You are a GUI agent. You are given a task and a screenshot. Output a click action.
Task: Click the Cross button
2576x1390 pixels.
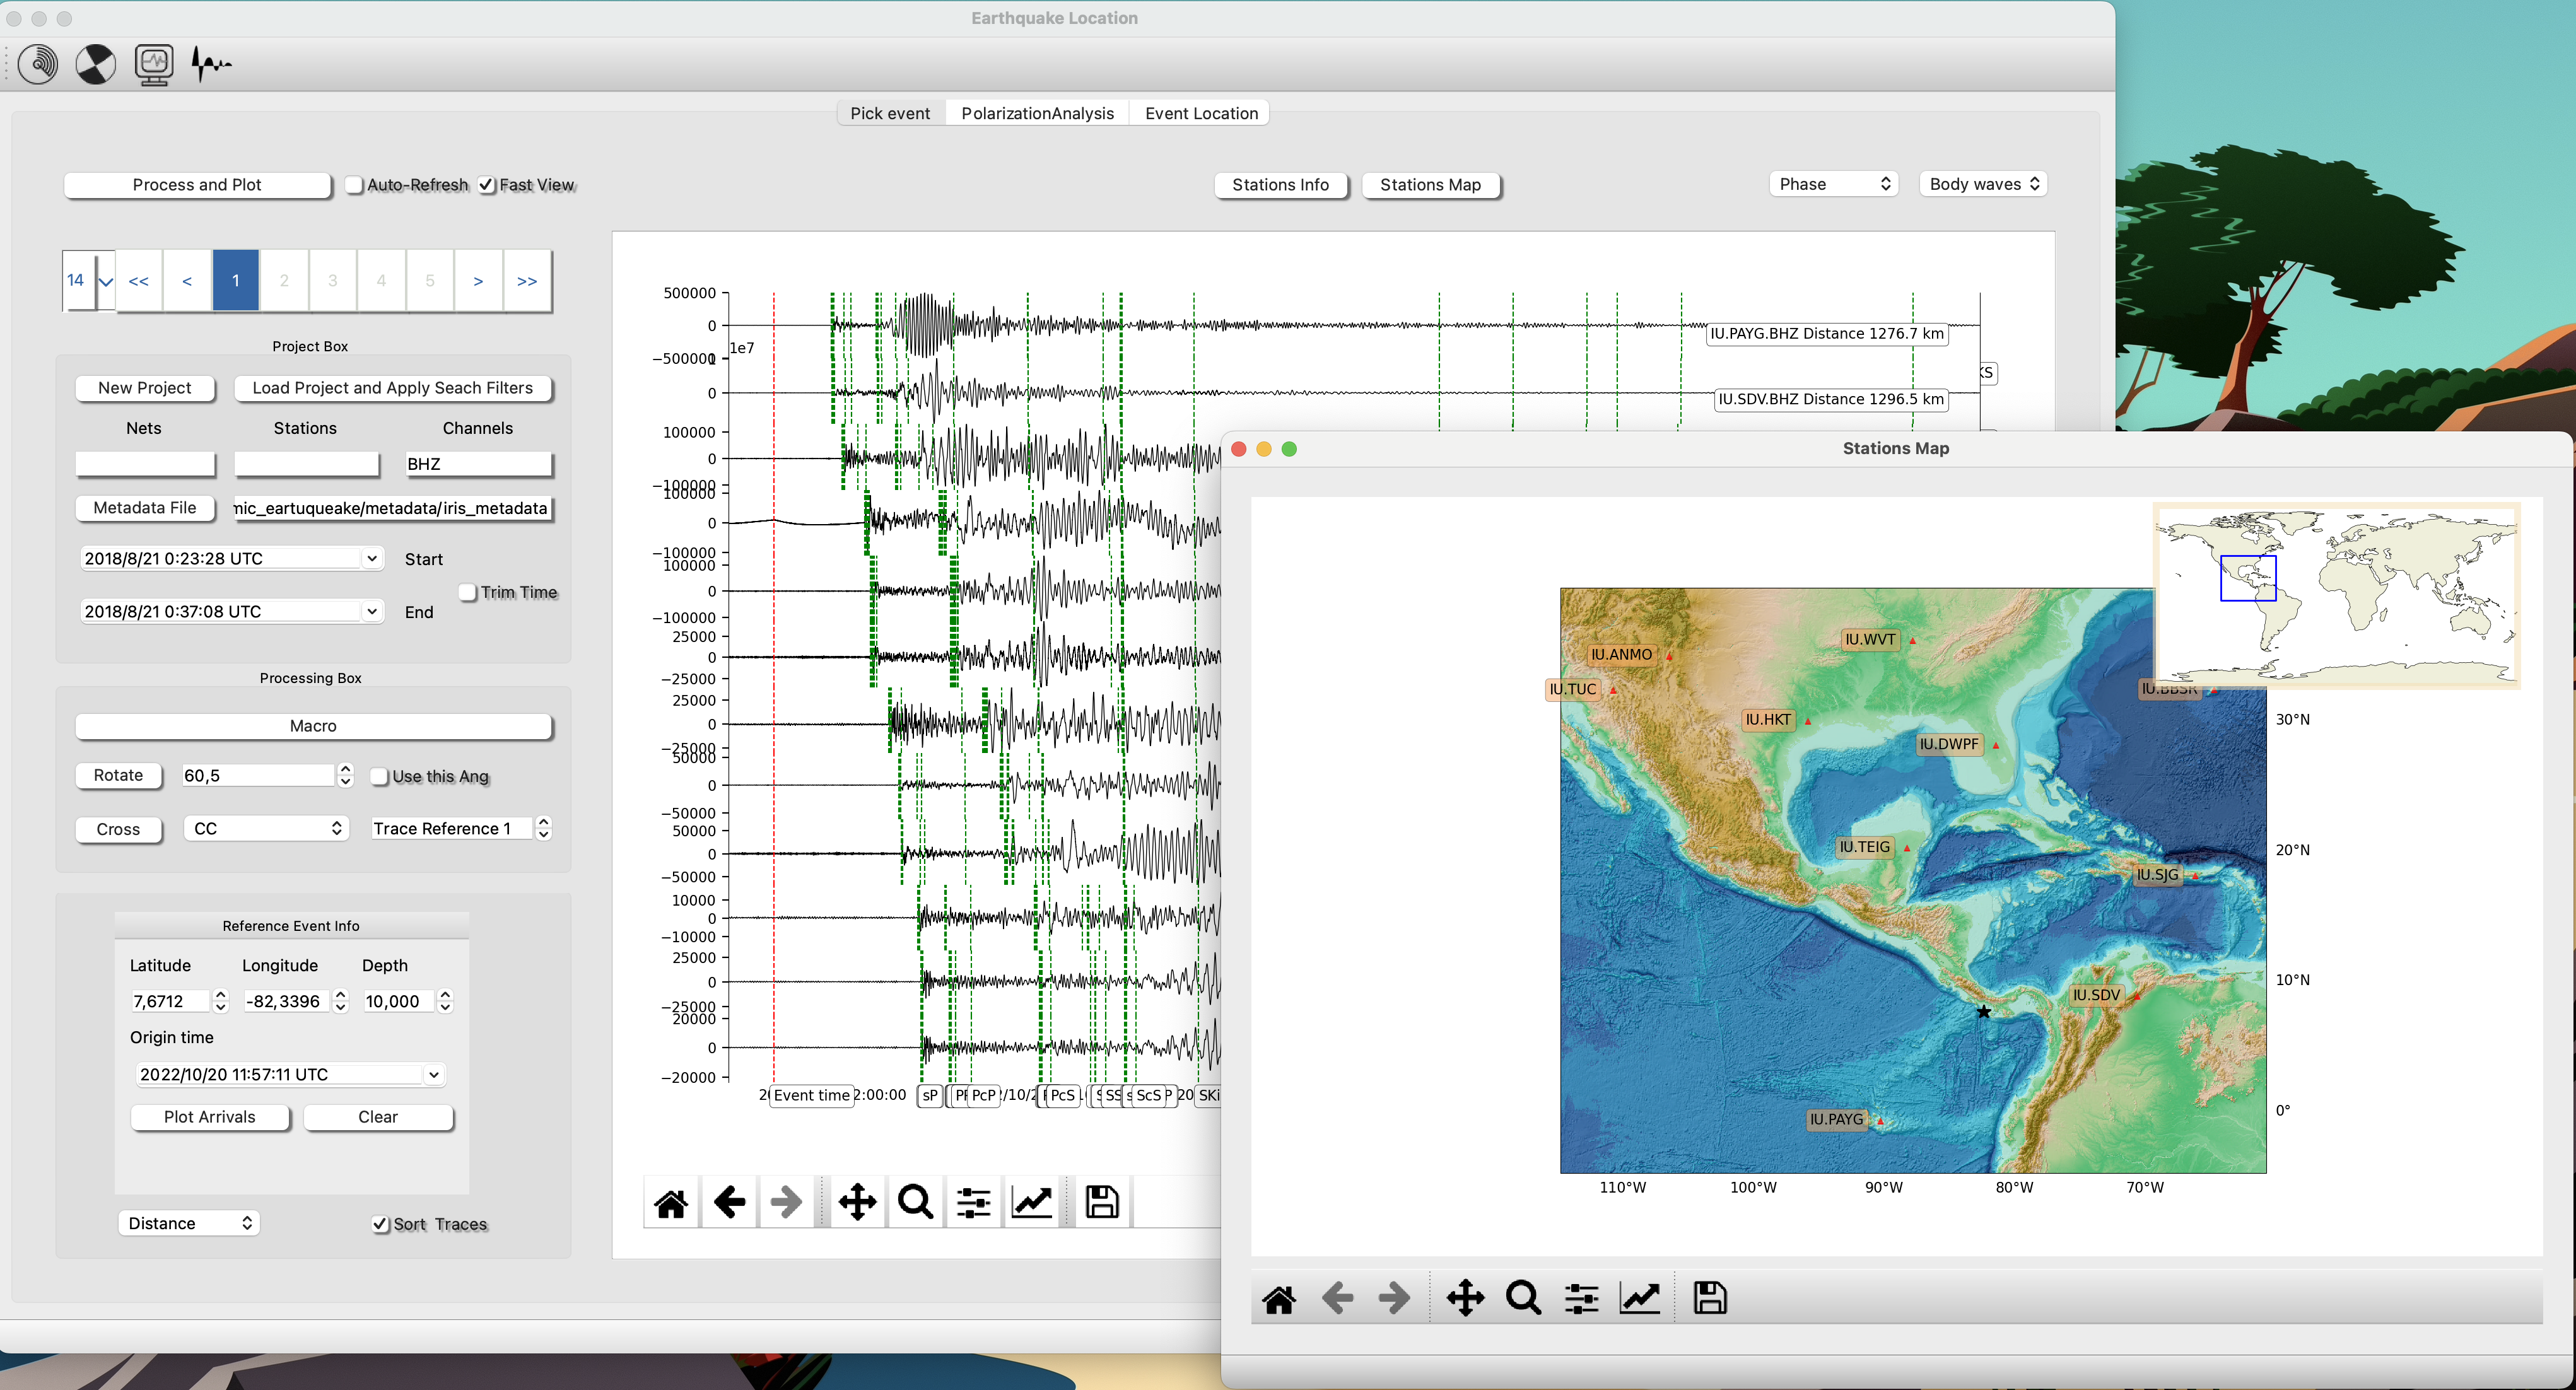[118, 830]
